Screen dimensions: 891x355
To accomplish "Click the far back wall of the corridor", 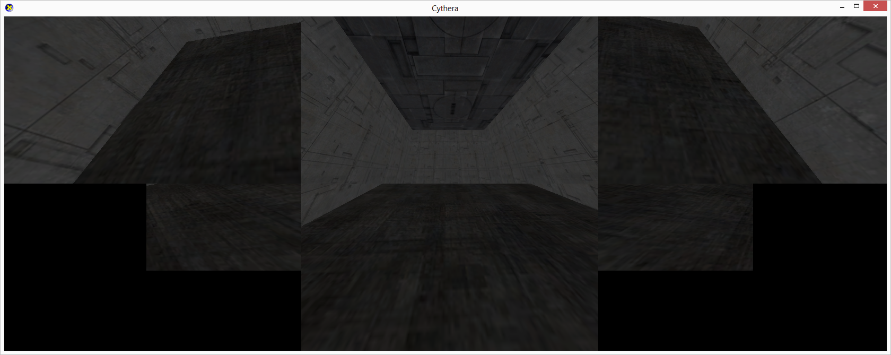I will (450, 157).
